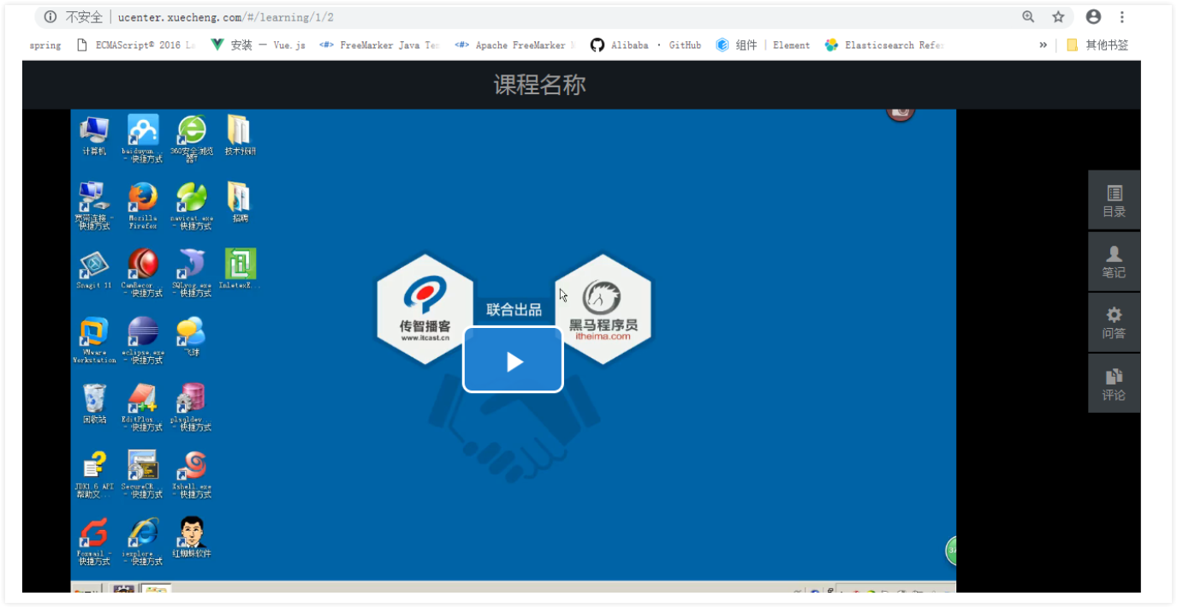
Task: Open the 笔记 notes panel
Action: click(x=1114, y=261)
